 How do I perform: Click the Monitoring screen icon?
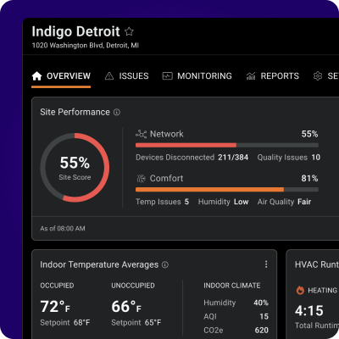pyautogui.click(x=167, y=76)
